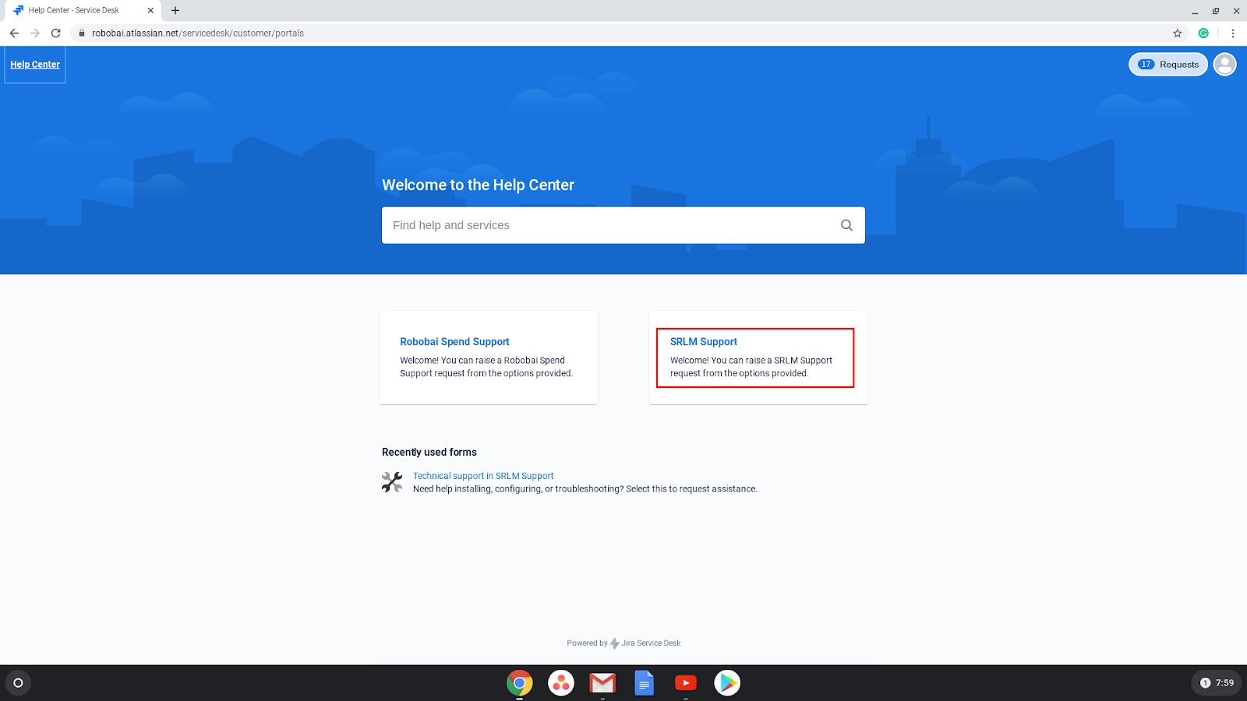Open the Chrome three-dot menu

click(1233, 33)
